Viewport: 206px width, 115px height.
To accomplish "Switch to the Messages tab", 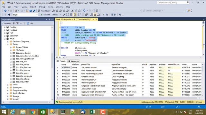I will pos(73,61).
